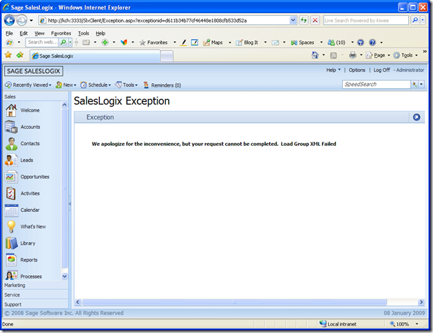Click the toolbar web search magnifier icon
This screenshot has width=433, height=333.
(x=63, y=42)
